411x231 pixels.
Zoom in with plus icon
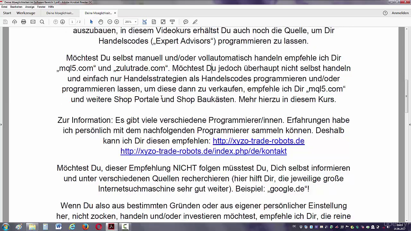(x=117, y=22)
